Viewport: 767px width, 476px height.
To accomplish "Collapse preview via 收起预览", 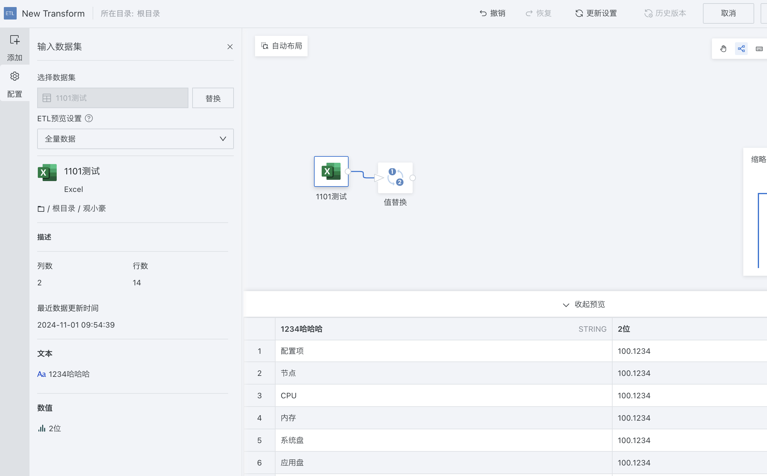I will point(584,304).
